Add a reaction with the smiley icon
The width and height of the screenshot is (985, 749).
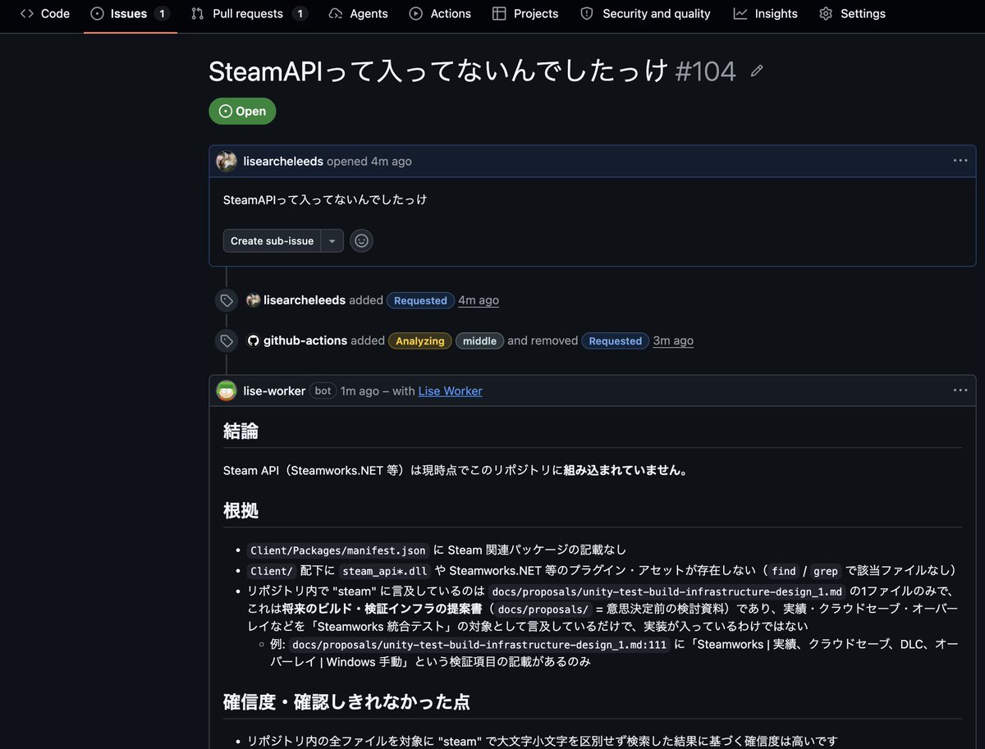pyautogui.click(x=361, y=241)
